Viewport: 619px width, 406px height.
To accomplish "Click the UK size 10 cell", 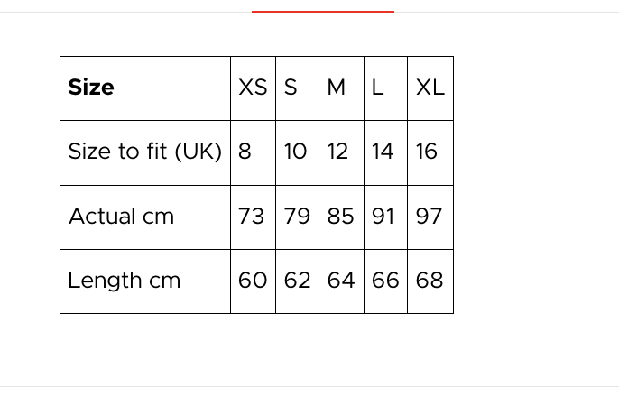I will tap(295, 152).
